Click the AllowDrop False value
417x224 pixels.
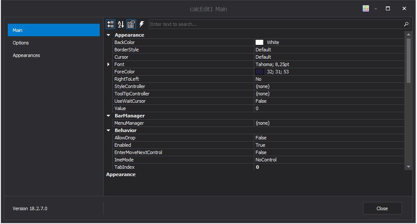coord(261,138)
